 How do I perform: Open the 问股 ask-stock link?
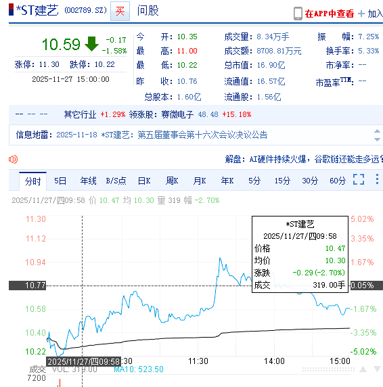[x=148, y=11]
